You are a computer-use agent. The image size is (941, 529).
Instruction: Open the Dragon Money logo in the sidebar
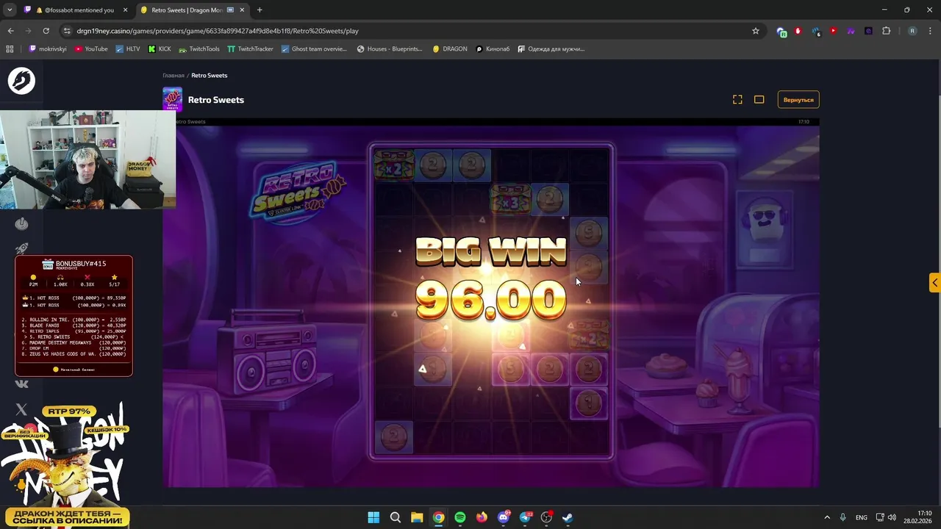tap(21, 81)
